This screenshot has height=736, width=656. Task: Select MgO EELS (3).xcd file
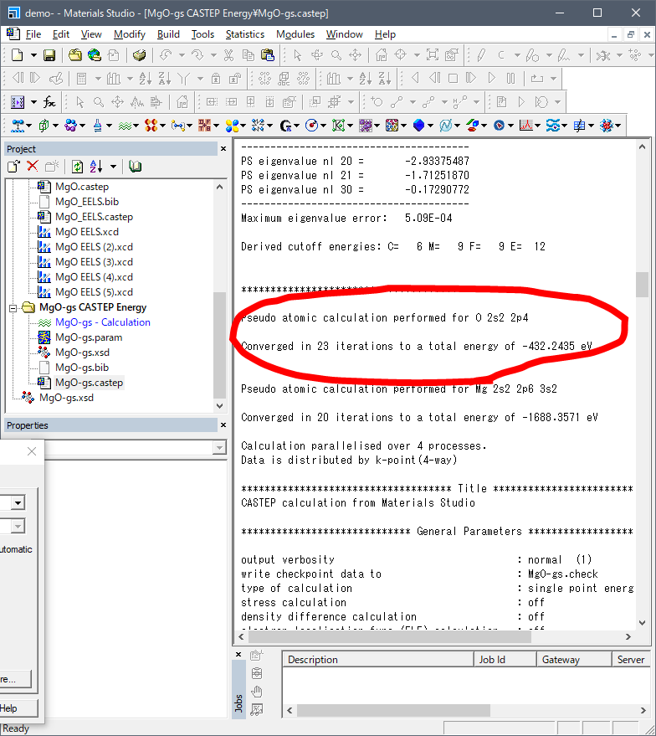point(94,262)
